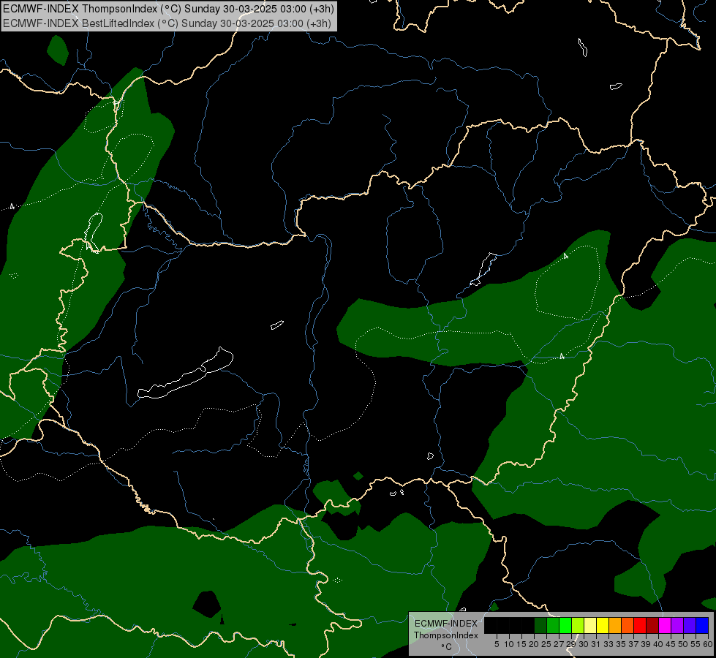Click the legend value "50"

(x=684, y=644)
